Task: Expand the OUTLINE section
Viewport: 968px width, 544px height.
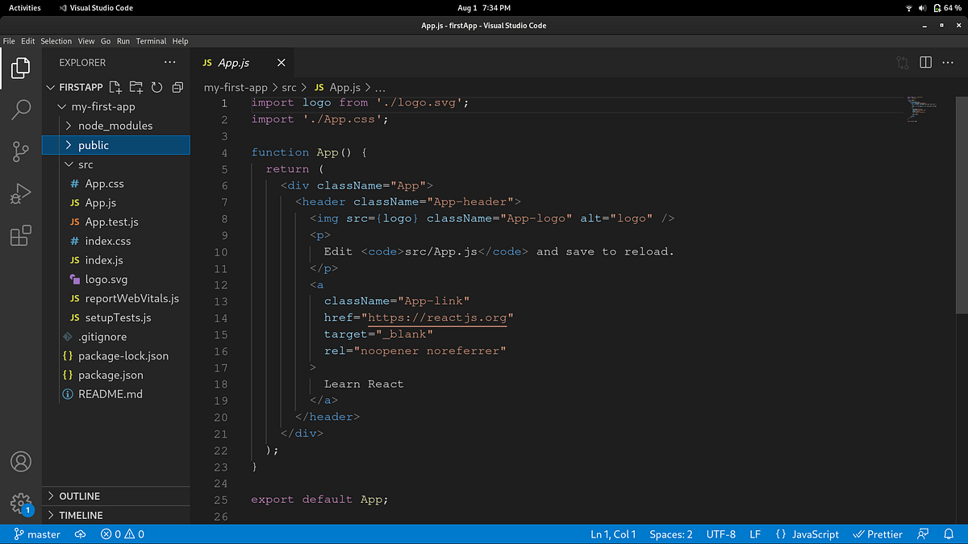Action: (81, 496)
